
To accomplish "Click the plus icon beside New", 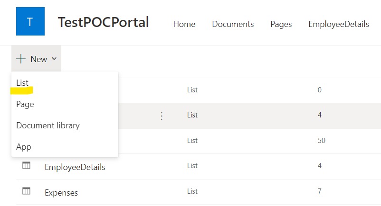I will [21, 59].
